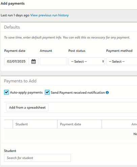Click Add from a spreadsheet button

point(27,108)
